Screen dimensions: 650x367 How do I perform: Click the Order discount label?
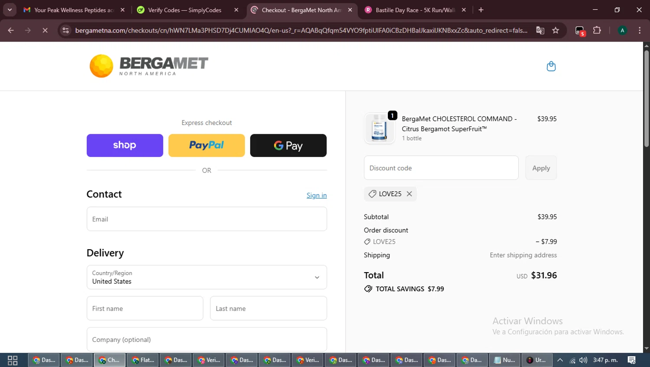point(386,230)
